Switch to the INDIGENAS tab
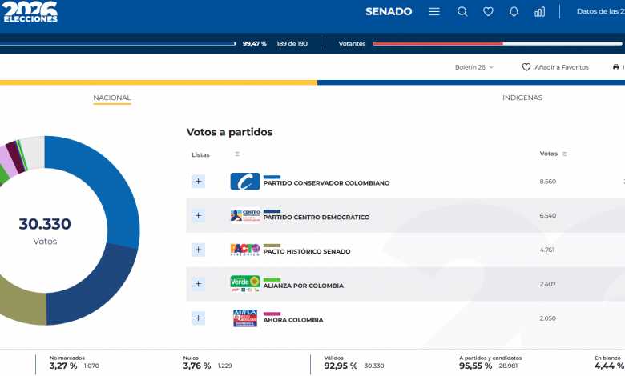 pyautogui.click(x=522, y=98)
